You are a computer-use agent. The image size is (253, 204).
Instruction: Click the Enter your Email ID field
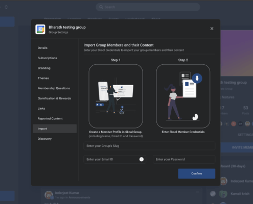click(114, 159)
